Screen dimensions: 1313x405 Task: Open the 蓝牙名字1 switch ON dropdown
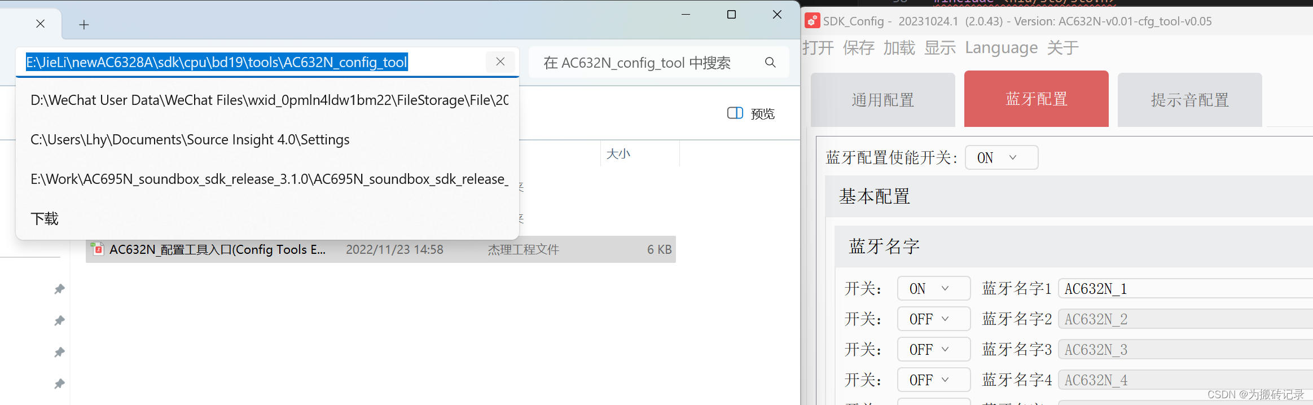934,288
